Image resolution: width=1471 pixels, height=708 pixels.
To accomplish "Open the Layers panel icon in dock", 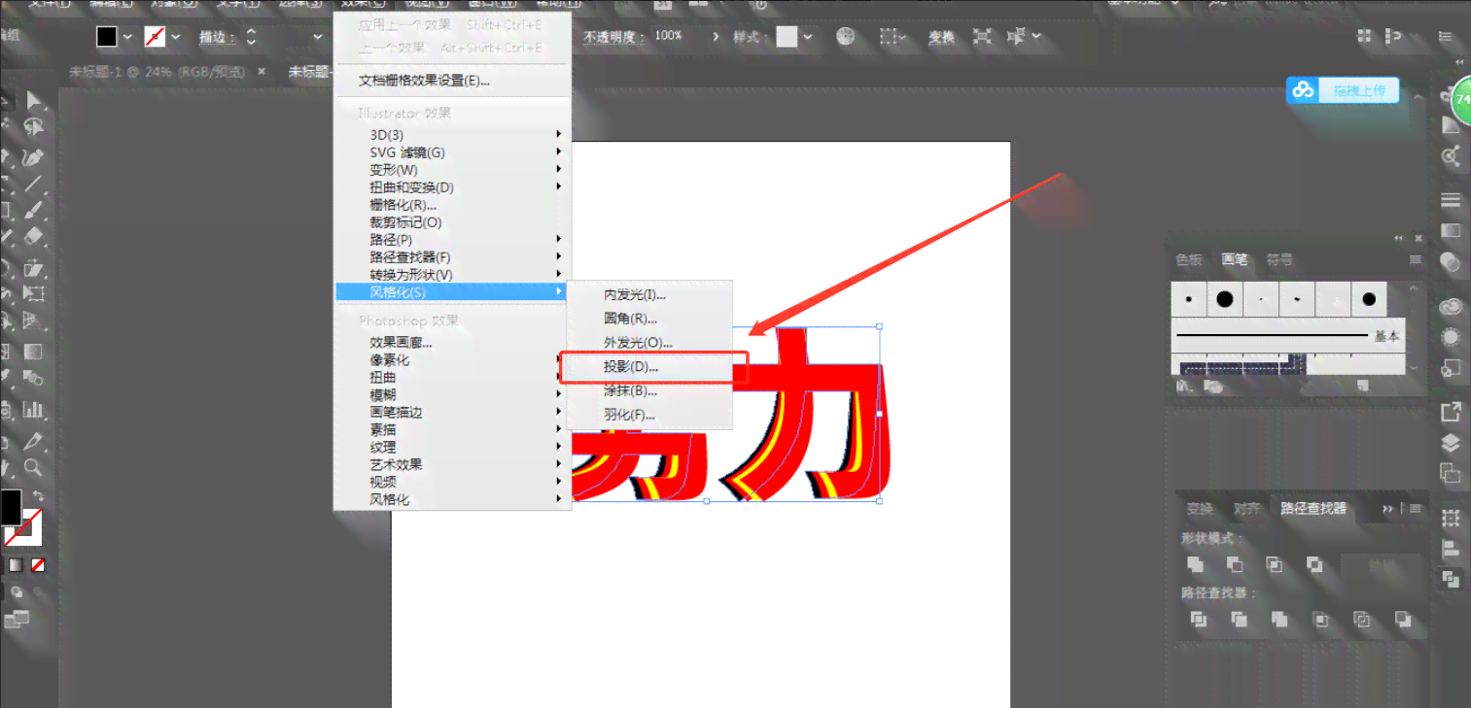I will point(1451,444).
